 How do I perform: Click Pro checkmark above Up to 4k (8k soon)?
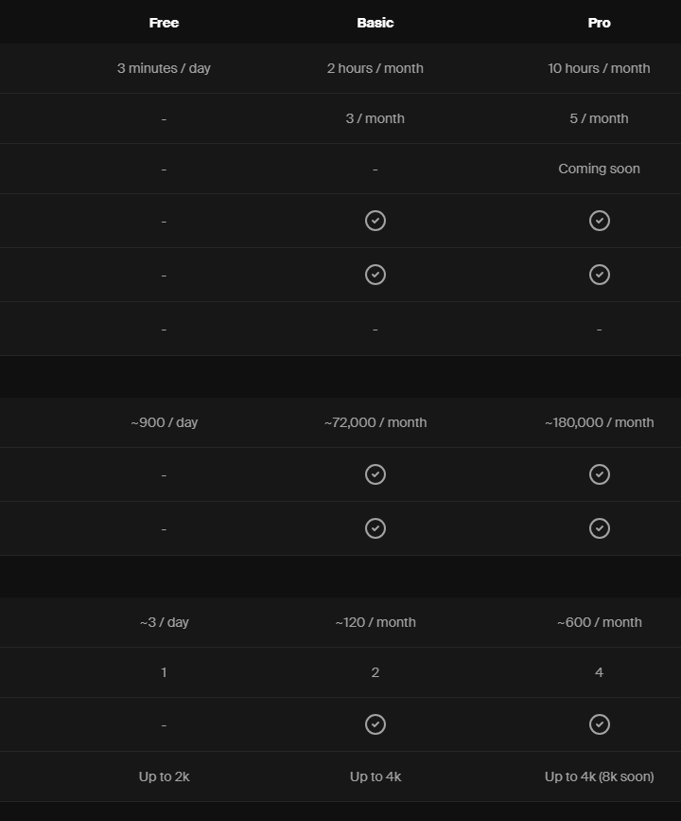pos(600,724)
